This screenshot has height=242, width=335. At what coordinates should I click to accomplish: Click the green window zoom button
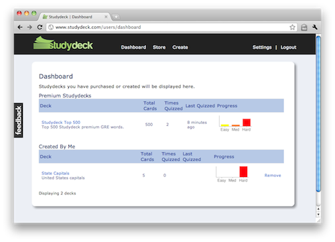[x=34, y=13]
